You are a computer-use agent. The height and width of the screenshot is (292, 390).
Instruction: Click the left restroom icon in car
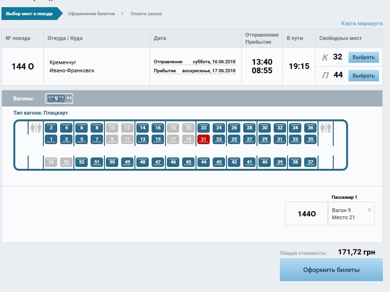click(36, 128)
